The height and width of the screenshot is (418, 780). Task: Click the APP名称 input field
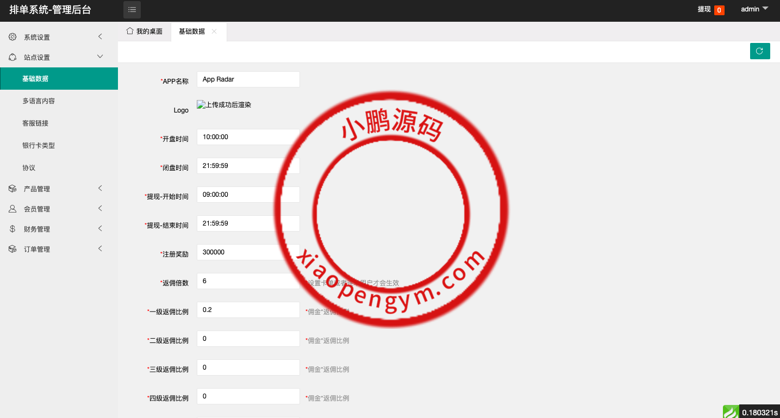click(248, 79)
